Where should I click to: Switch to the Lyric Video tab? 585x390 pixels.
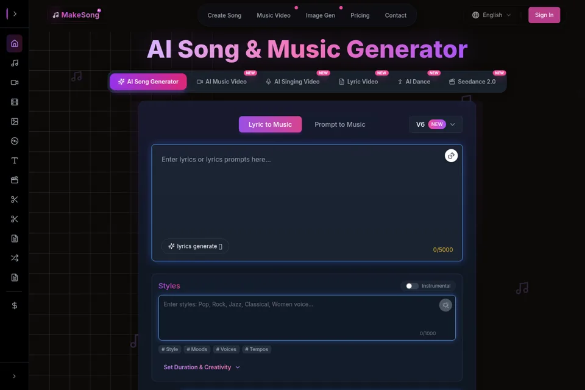pos(358,82)
